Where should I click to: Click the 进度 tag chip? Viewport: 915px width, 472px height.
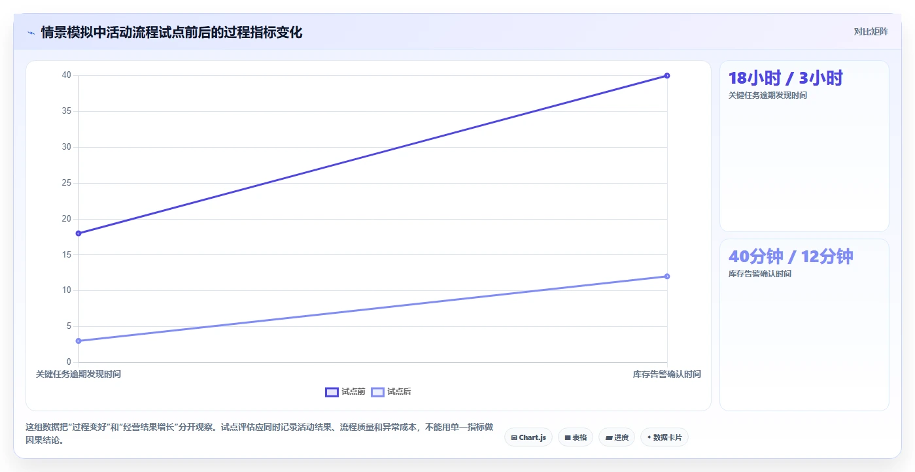(617, 437)
